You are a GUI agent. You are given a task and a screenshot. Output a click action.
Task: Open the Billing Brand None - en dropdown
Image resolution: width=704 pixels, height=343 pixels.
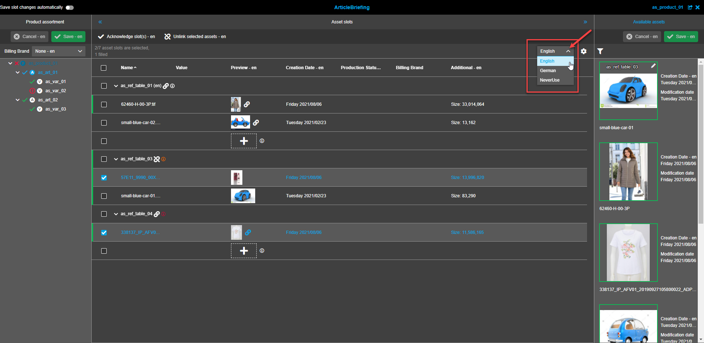(58, 51)
